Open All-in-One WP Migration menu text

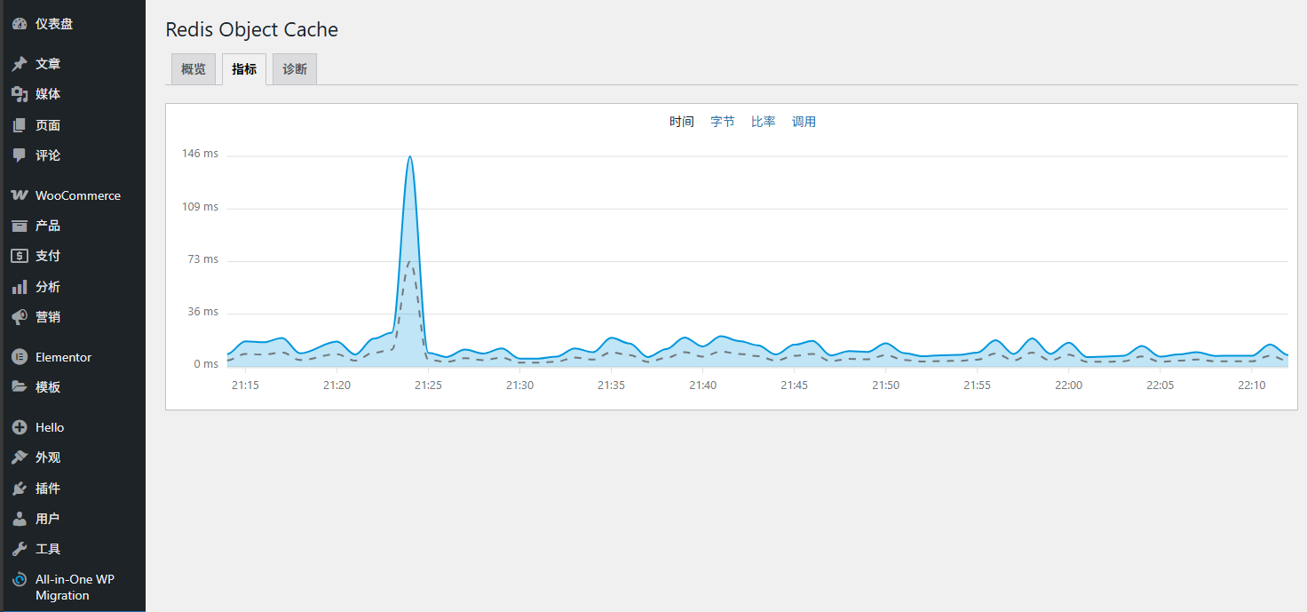tap(75, 587)
